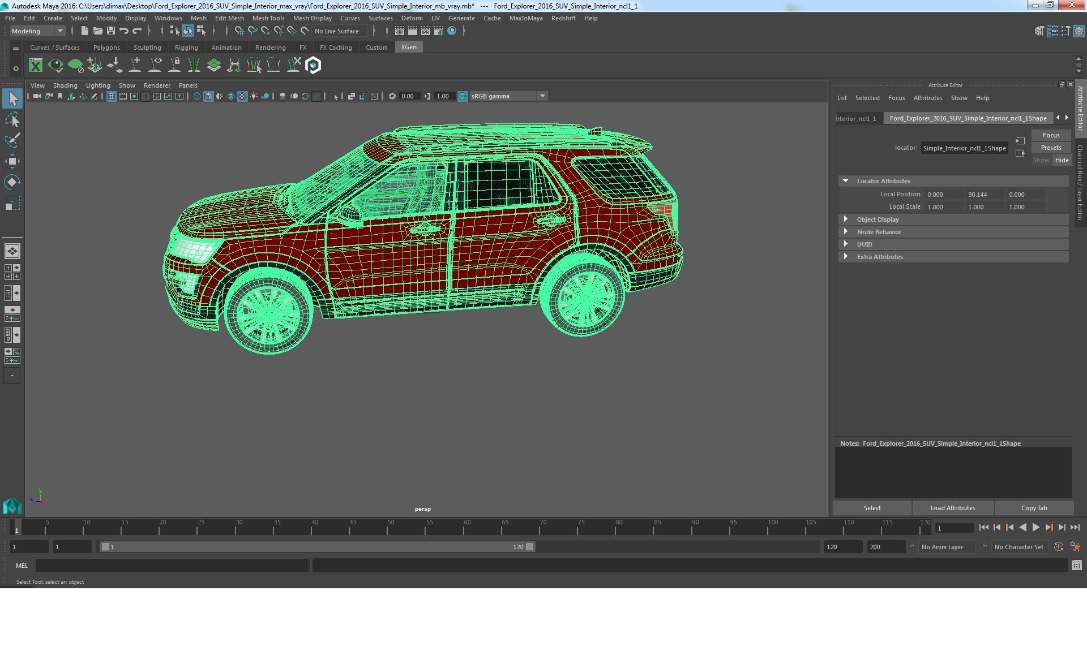
Task: Click the Select button at panel bottom
Action: pos(872,508)
